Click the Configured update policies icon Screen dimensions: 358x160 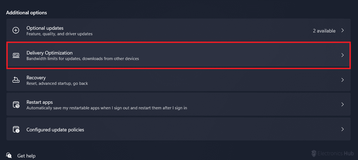16,129
